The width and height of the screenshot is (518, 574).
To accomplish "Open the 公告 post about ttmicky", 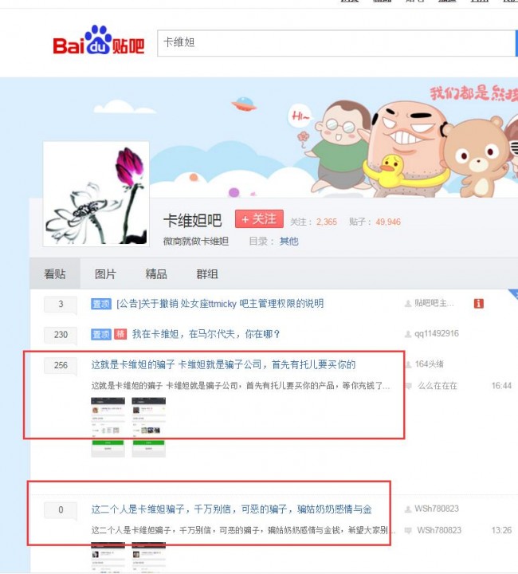I will (220, 304).
